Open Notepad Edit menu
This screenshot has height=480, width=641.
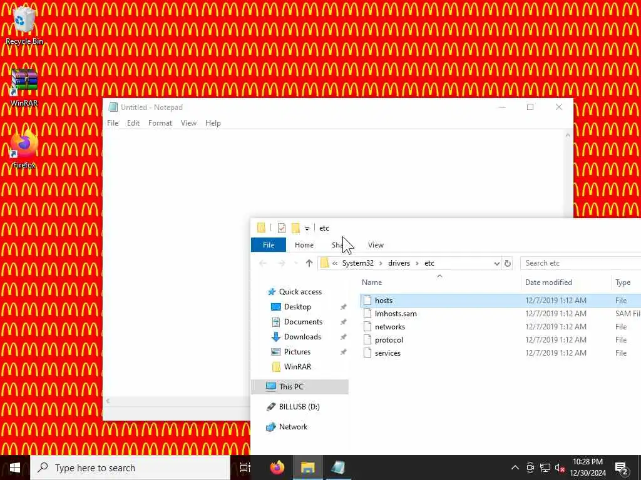[x=133, y=123]
